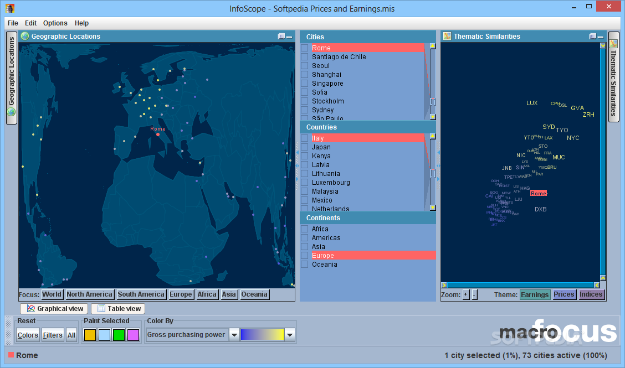Select the Indices theme

point(591,295)
